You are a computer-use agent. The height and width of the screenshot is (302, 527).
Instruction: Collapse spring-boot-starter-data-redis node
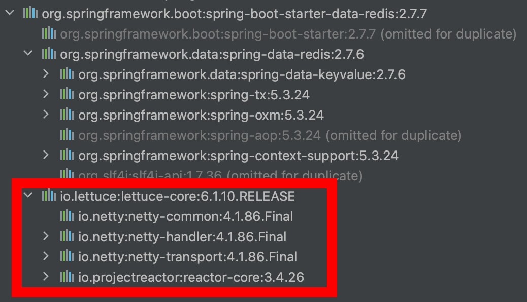(10, 14)
